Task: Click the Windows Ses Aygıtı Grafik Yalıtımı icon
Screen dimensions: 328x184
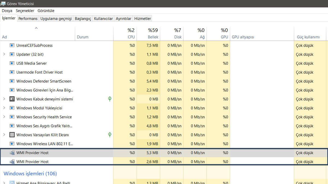Action: (x=12, y=126)
